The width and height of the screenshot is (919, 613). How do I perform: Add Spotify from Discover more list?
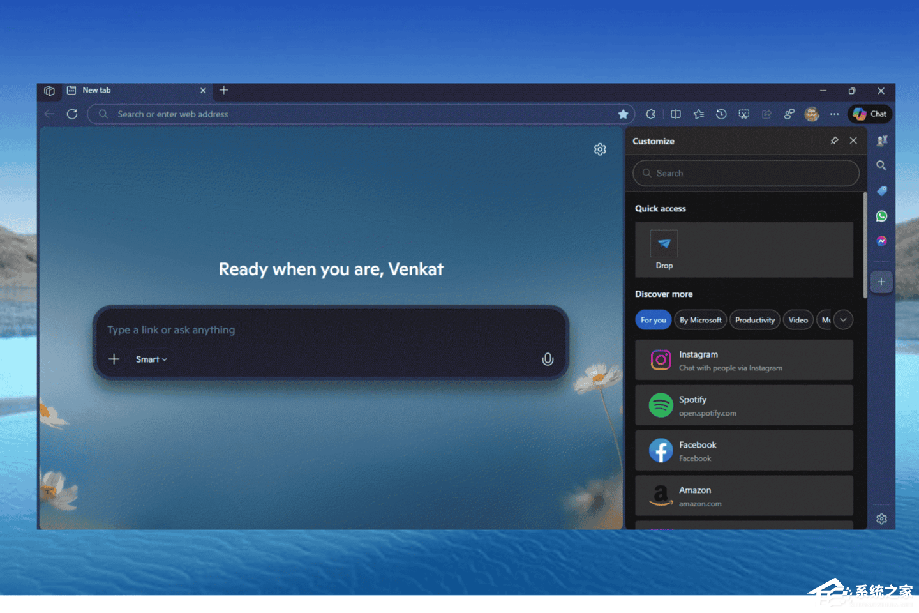[743, 405]
